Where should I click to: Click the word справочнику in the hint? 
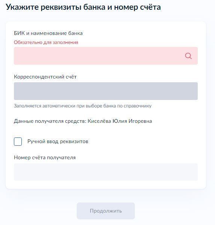coord(138,106)
